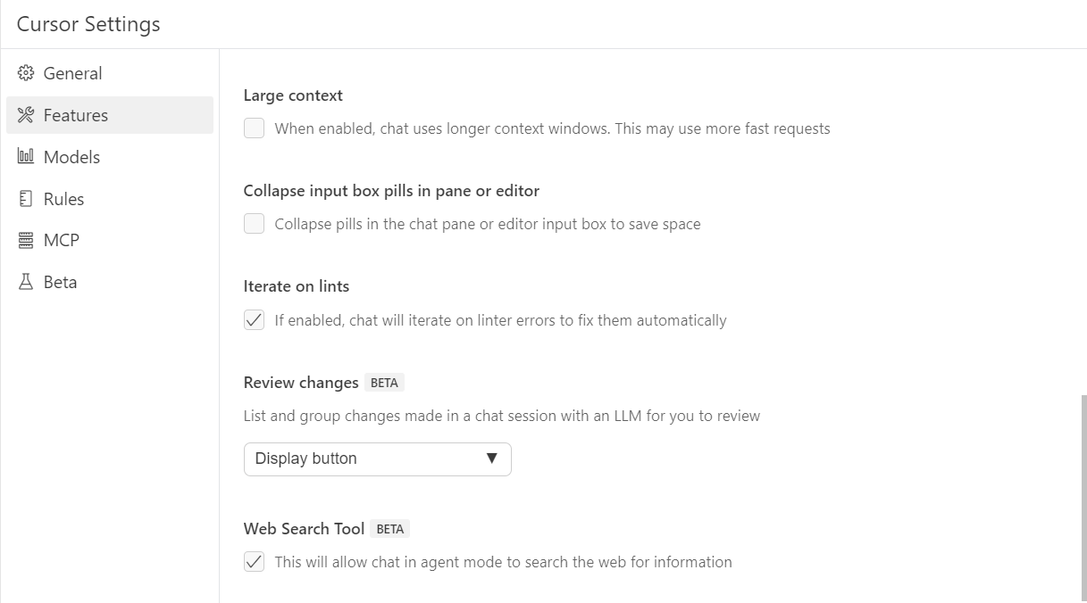Open the Review changes dropdown

pos(377,458)
